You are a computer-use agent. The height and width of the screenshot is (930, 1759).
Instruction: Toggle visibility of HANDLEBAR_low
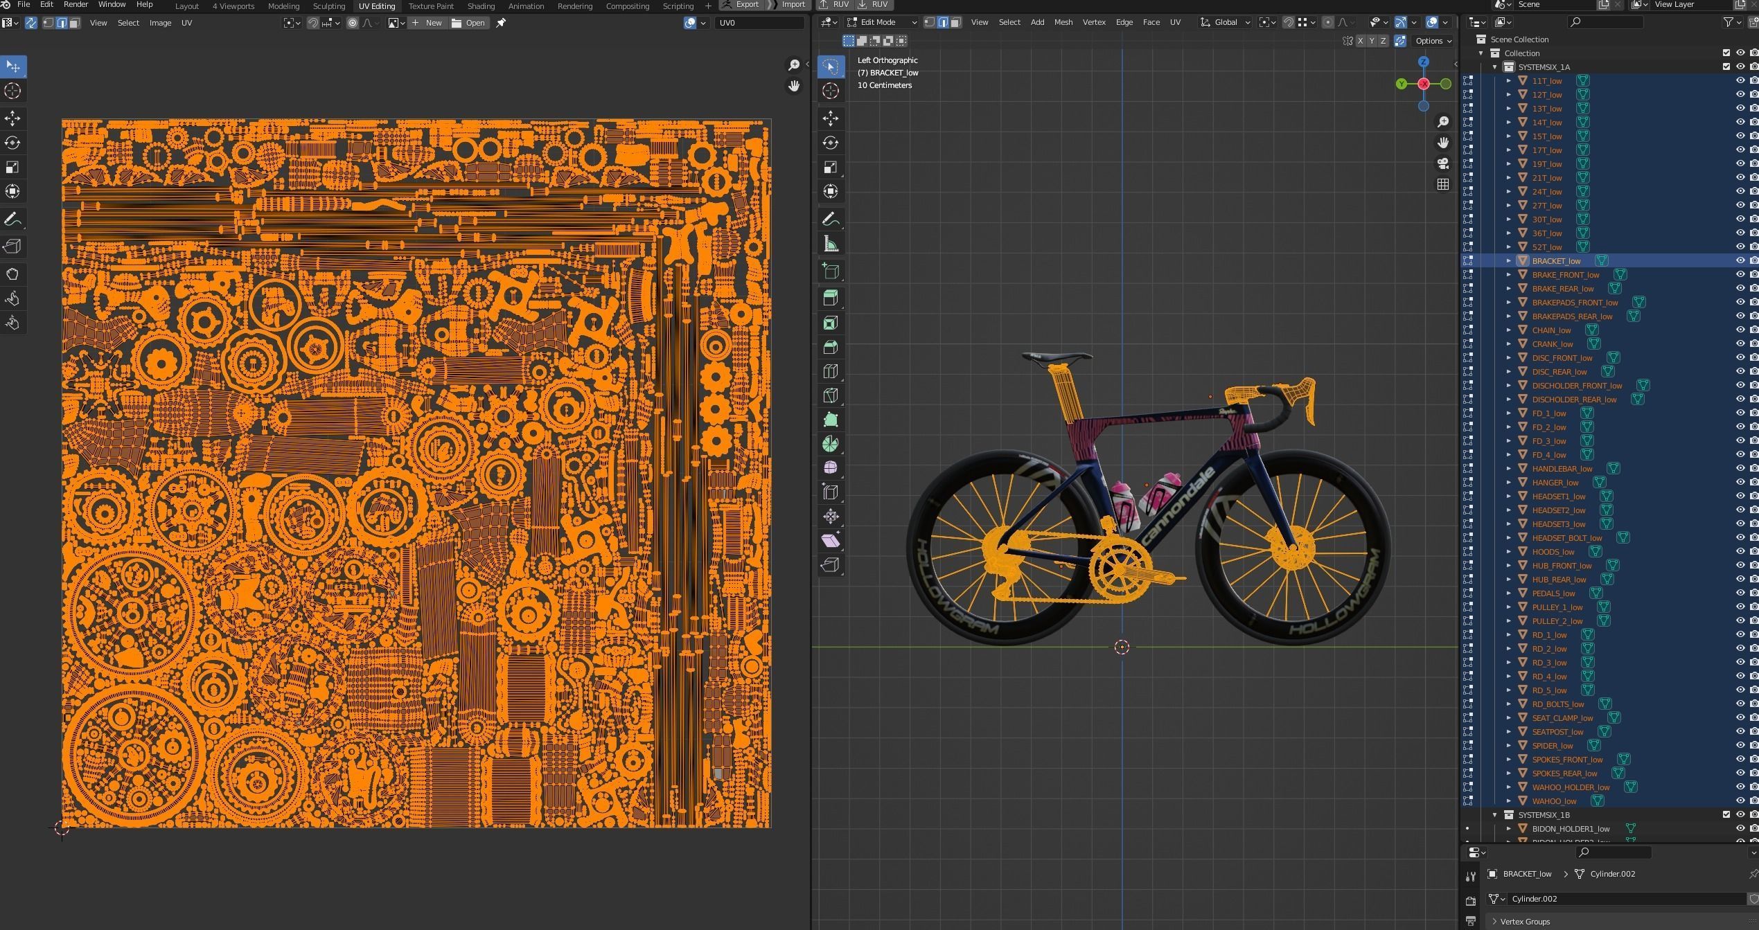pos(1740,469)
